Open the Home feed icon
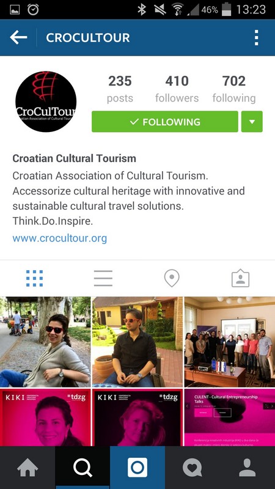Screen dimensions: 275x489 28,468
